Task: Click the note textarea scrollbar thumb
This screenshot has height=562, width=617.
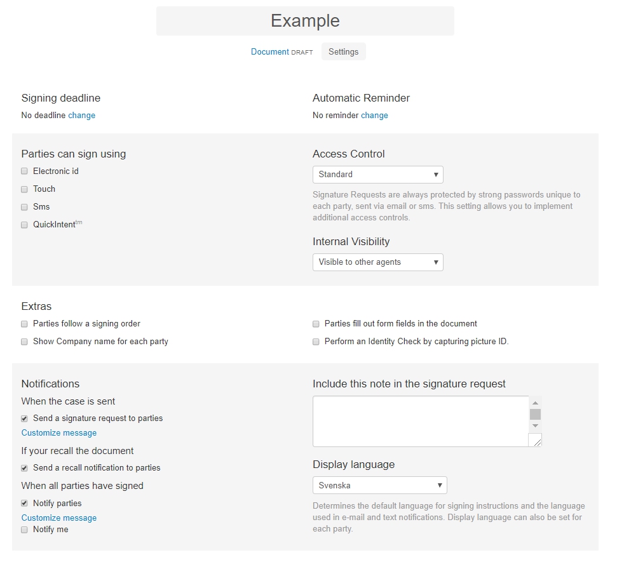Action: click(x=535, y=414)
